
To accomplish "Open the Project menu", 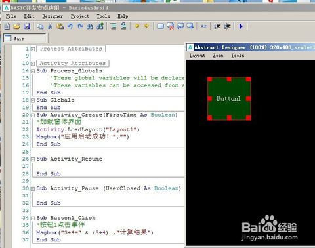I will click(x=80, y=16).
